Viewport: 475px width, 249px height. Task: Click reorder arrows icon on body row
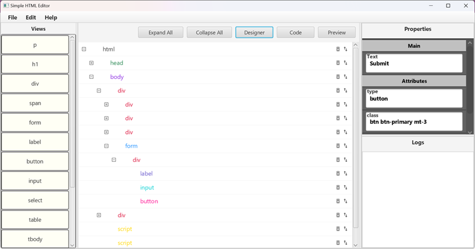click(346, 77)
